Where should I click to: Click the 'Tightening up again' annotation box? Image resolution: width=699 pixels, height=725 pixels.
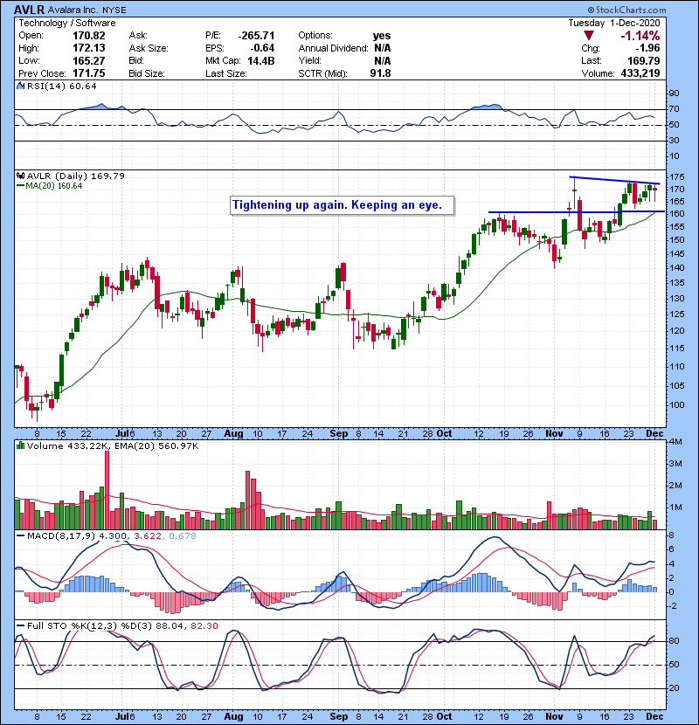click(x=343, y=205)
